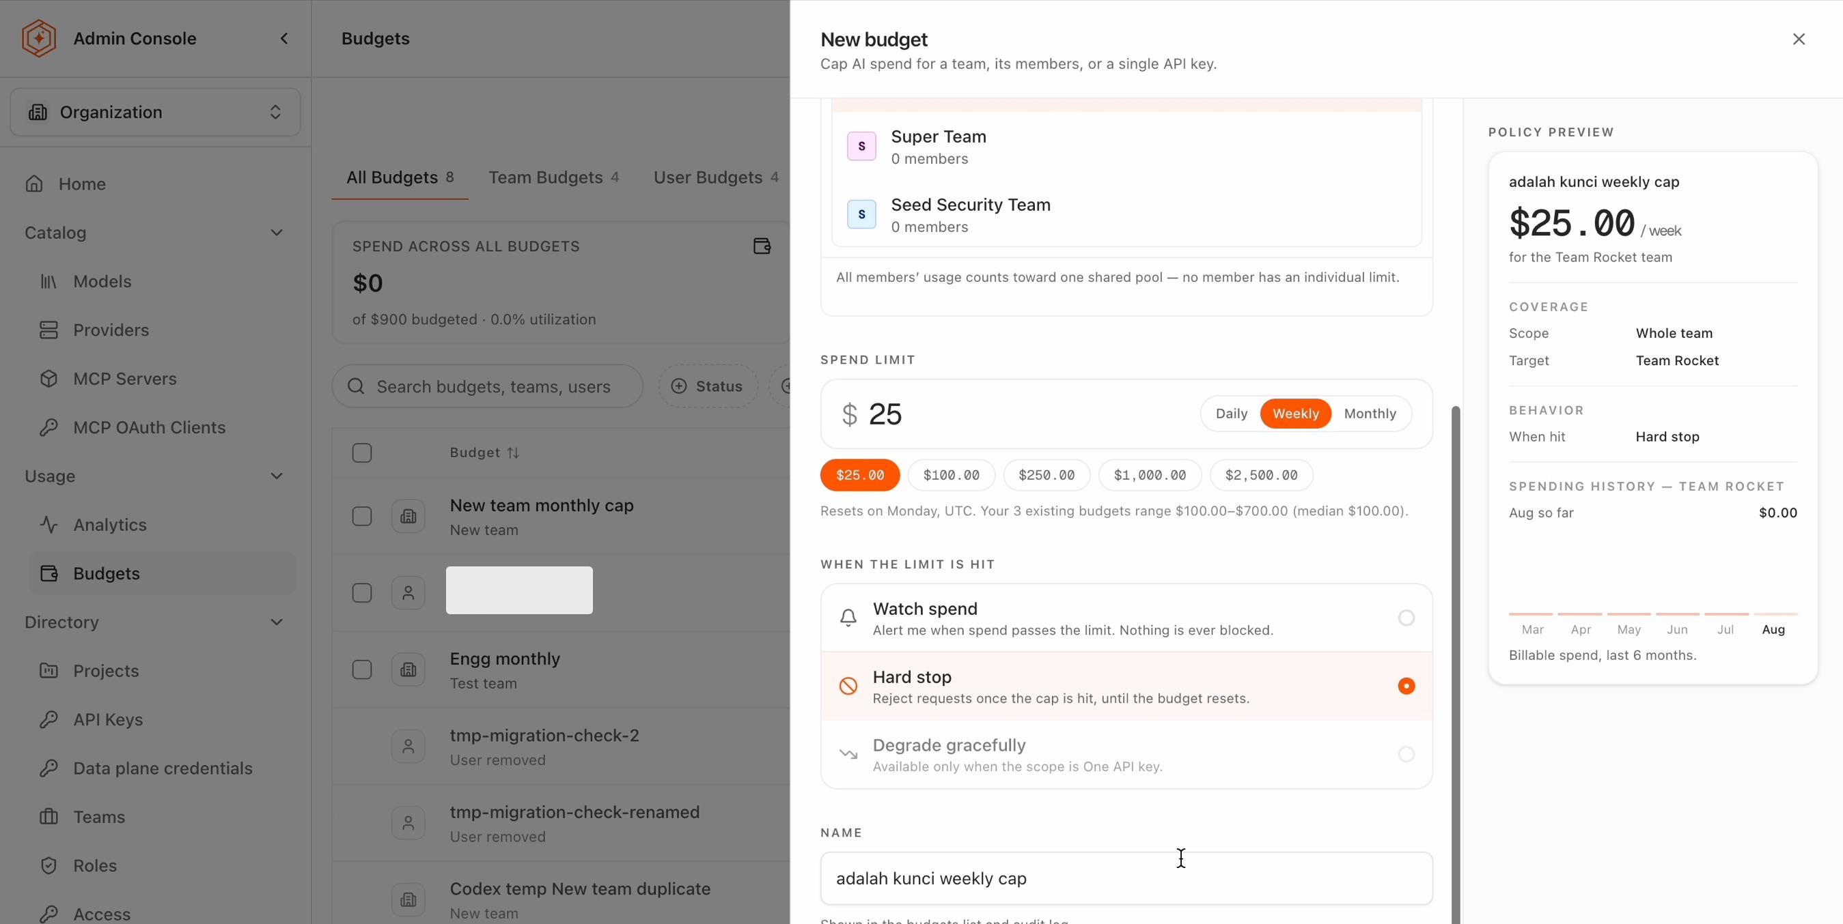Open the Budgets wallet icon in sidebar
The image size is (1843, 924).
pos(48,573)
